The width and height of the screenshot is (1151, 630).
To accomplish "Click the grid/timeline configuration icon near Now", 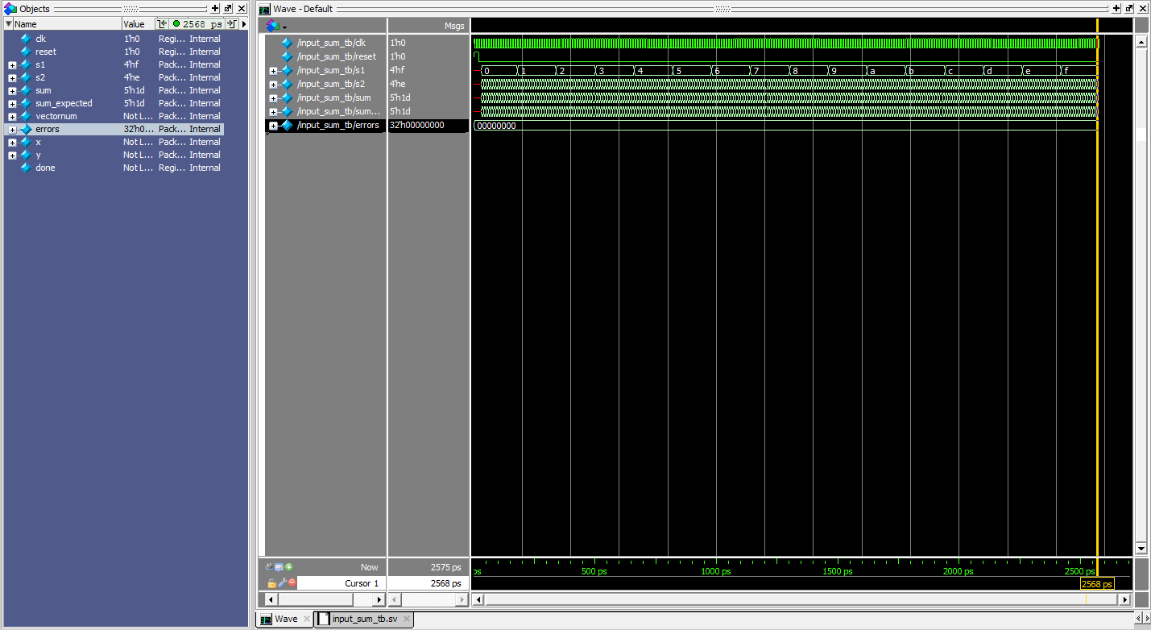I will click(x=279, y=567).
